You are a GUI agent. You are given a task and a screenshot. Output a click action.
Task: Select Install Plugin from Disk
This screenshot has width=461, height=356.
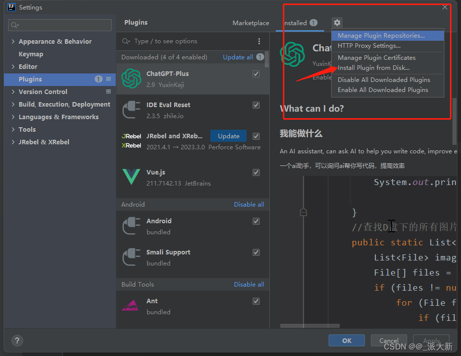(388, 68)
